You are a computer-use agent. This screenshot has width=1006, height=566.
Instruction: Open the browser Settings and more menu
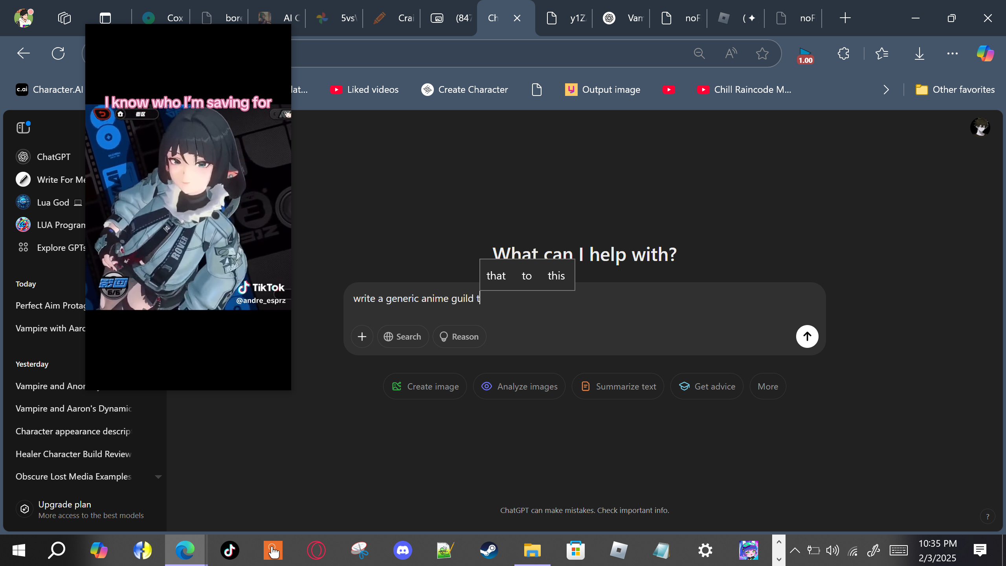(x=953, y=53)
